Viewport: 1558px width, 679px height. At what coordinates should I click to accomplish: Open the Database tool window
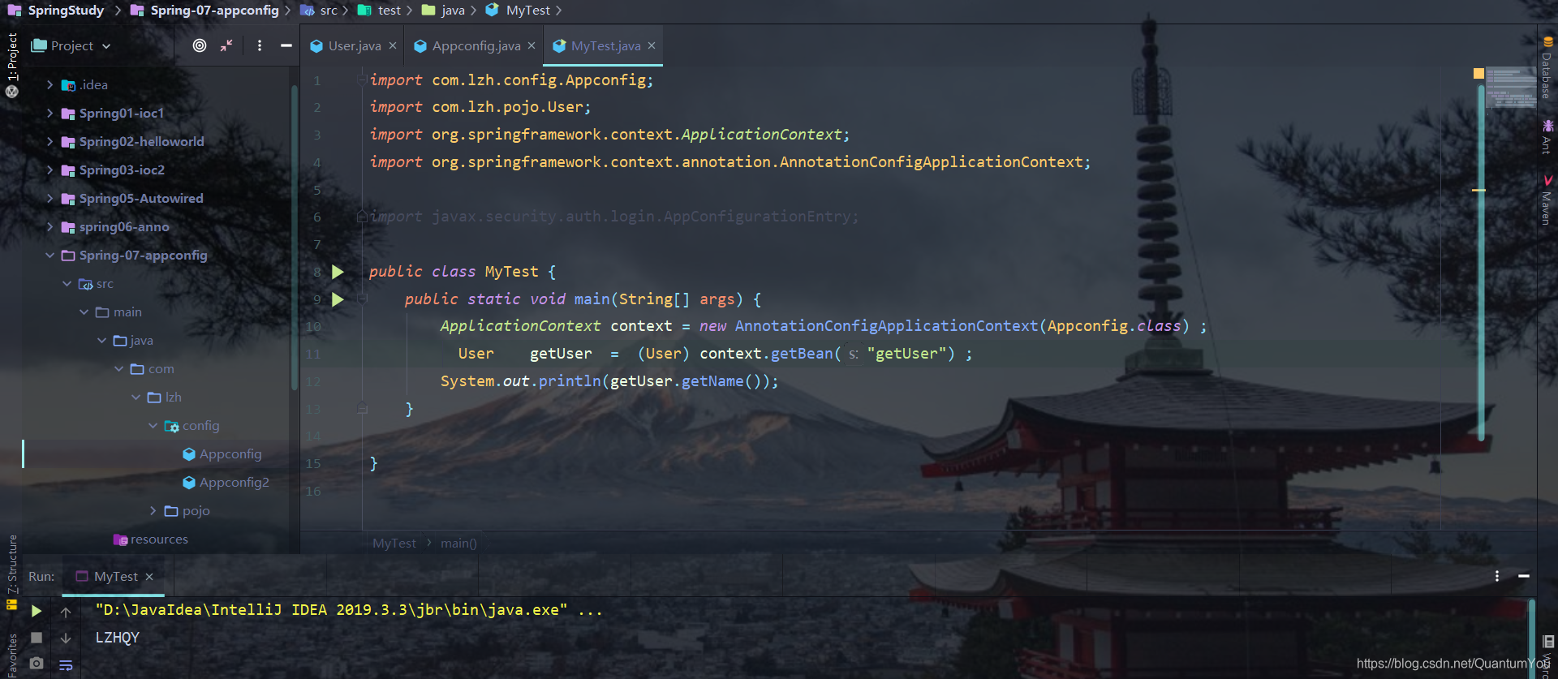point(1547,67)
